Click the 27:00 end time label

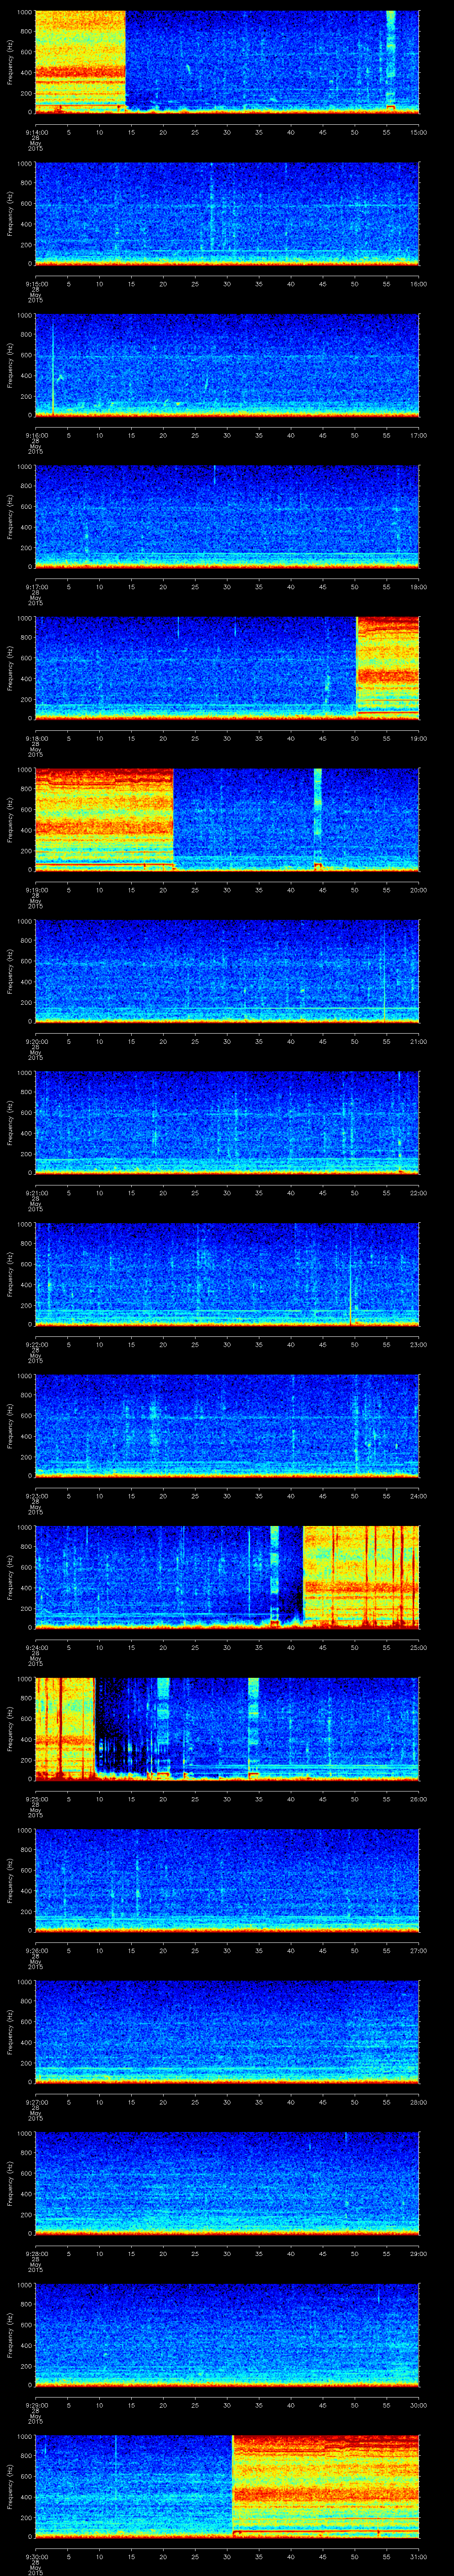418,1950
